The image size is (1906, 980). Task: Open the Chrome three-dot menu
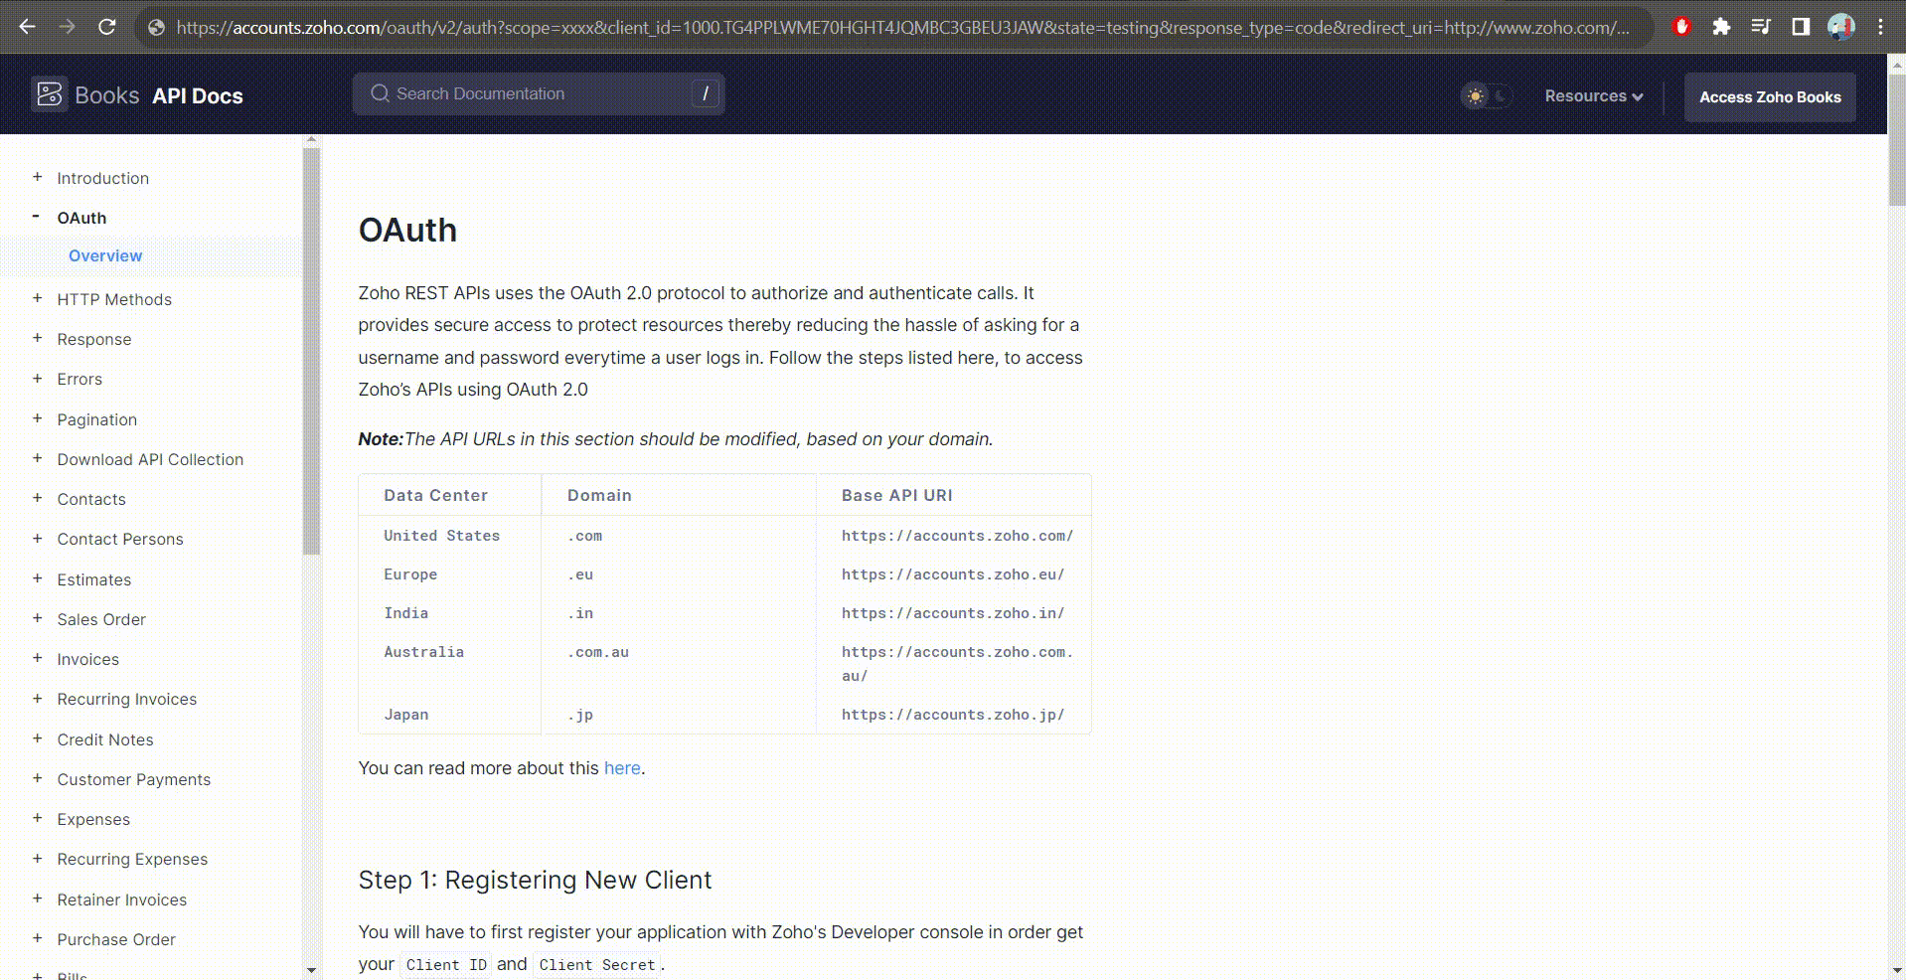pos(1880,27)
